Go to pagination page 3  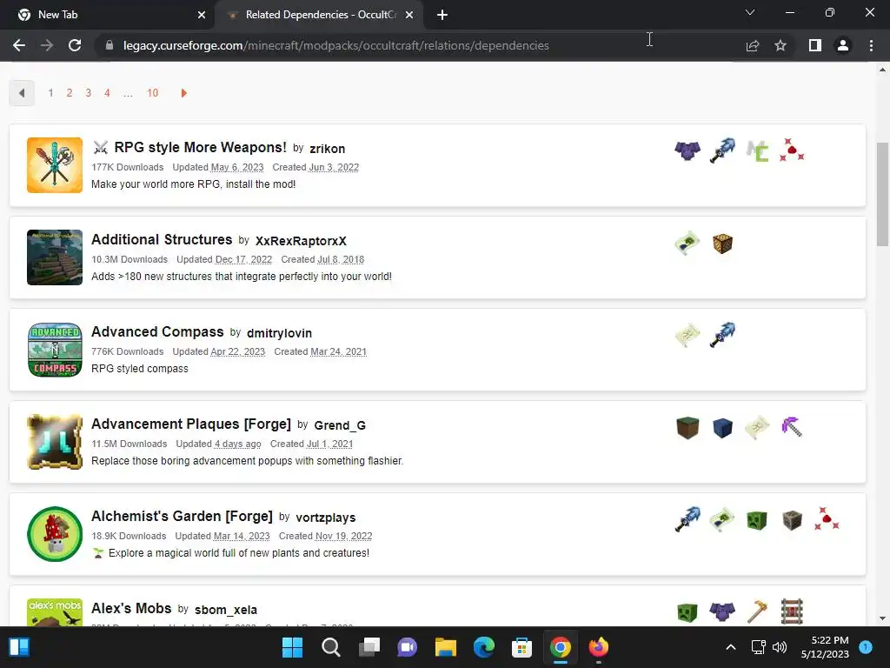(x=88, y=93)
